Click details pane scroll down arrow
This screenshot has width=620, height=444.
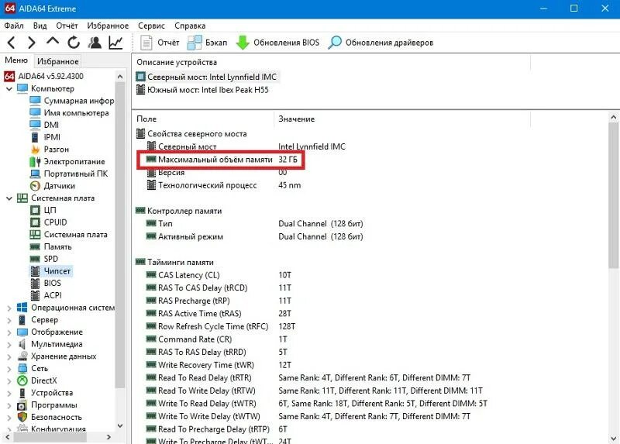[x=613, y=438]
